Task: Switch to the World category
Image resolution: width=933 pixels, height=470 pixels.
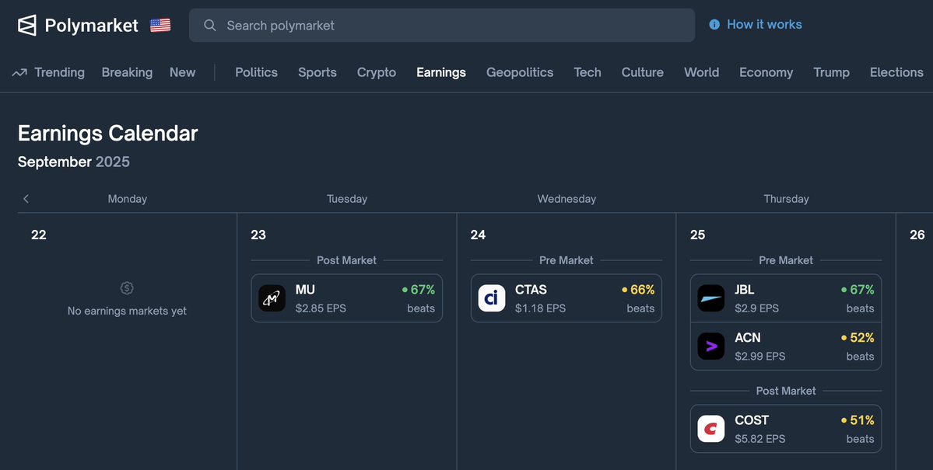Action: click(x=702, y=72)
